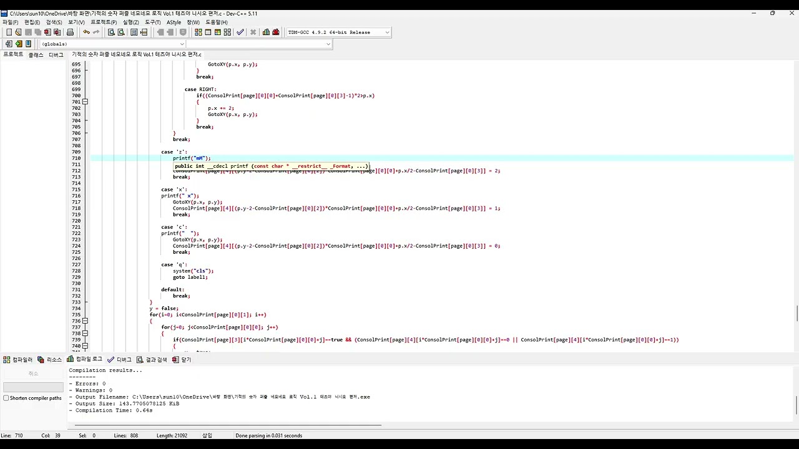Click the Compile and Run icon
This screenshot has width=799, height=449.
(218, 32)
